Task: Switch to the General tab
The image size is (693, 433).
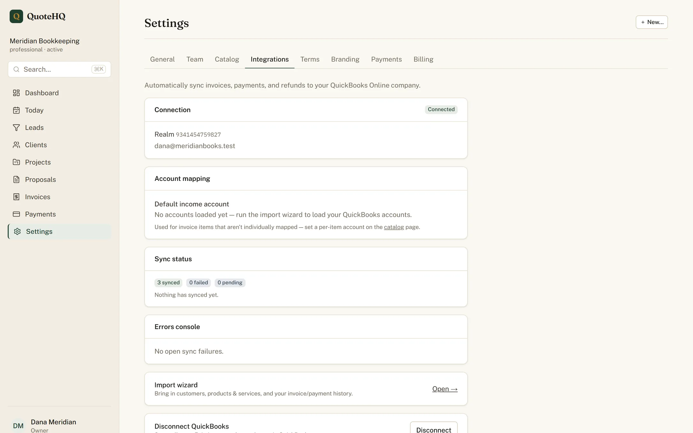Action: pos(162,59)
